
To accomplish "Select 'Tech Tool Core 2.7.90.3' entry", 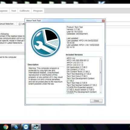I will pos(77,76).
